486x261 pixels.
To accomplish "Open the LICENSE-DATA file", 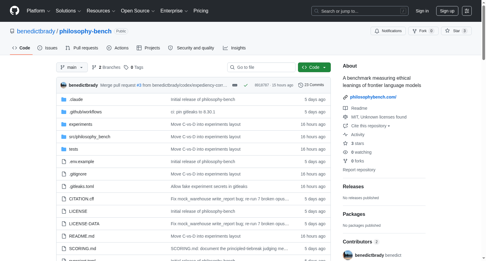I will point(84,224).
